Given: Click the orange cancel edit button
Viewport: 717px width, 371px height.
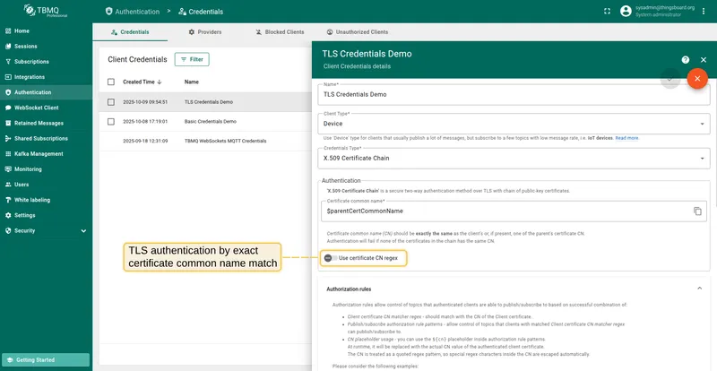Looking at the screenshot, I should pyautogui.click(x=697, y=79).
